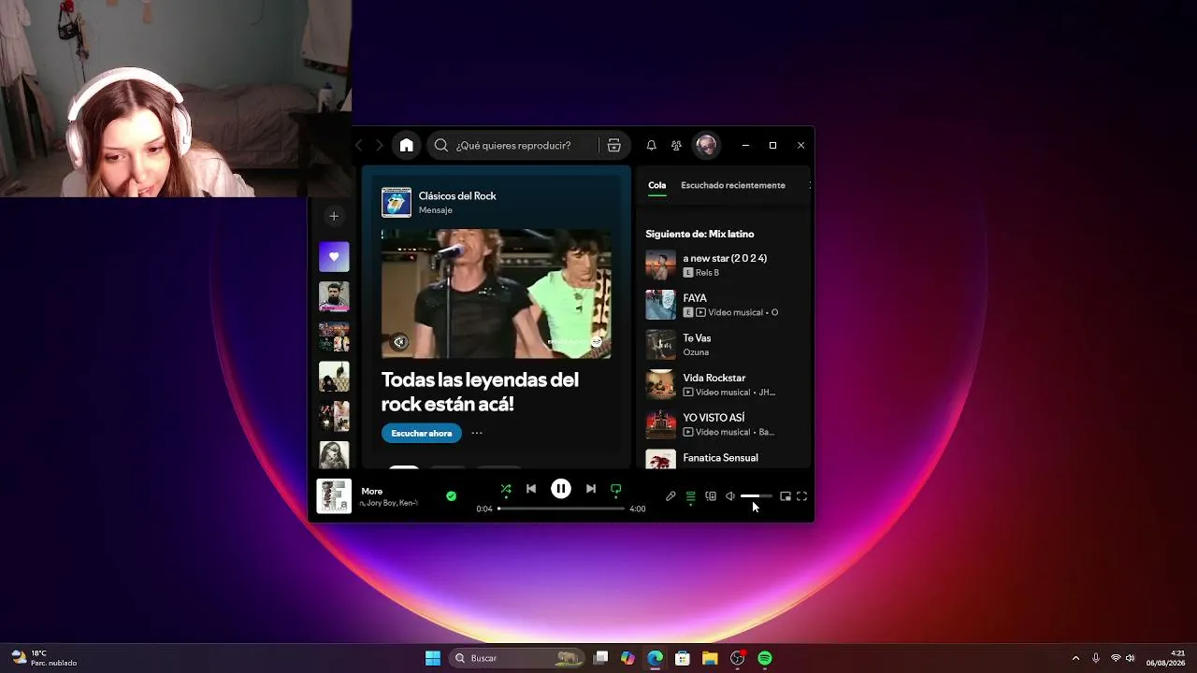Open Task View on taskbar
Viewport: 1197px width, 673px height.
tap(601, 658)
